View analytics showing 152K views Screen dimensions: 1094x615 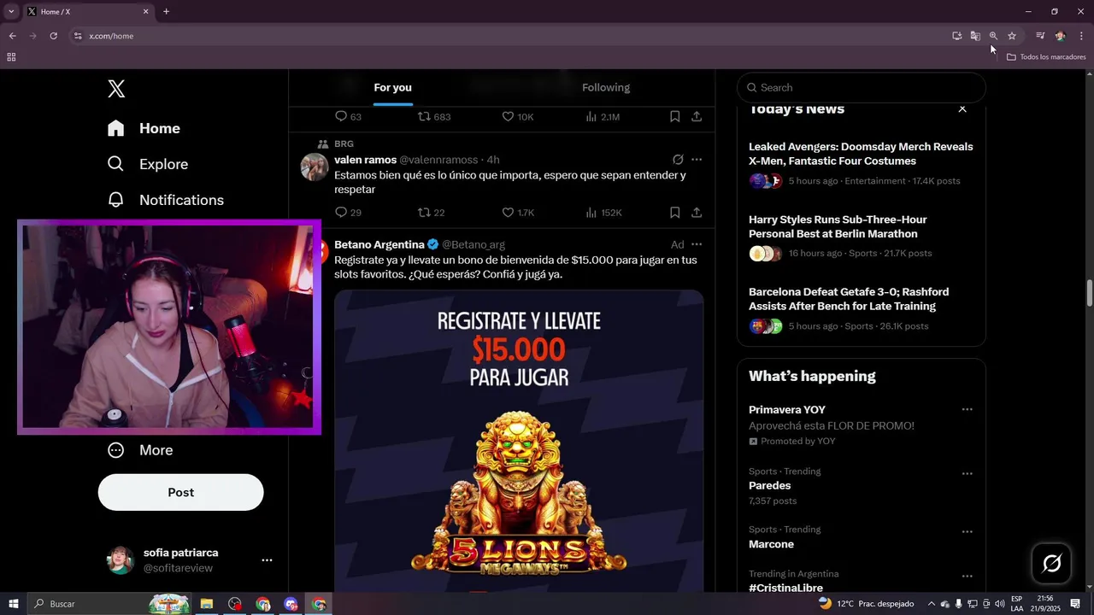click(591, 212)
